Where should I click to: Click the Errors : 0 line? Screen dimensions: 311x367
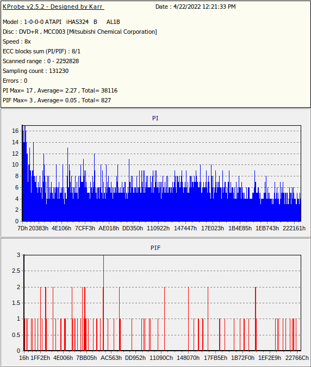[x=15, y=81]
